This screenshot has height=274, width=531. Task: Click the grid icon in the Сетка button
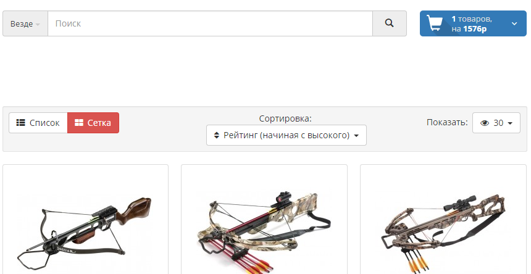tap(79, 123)
